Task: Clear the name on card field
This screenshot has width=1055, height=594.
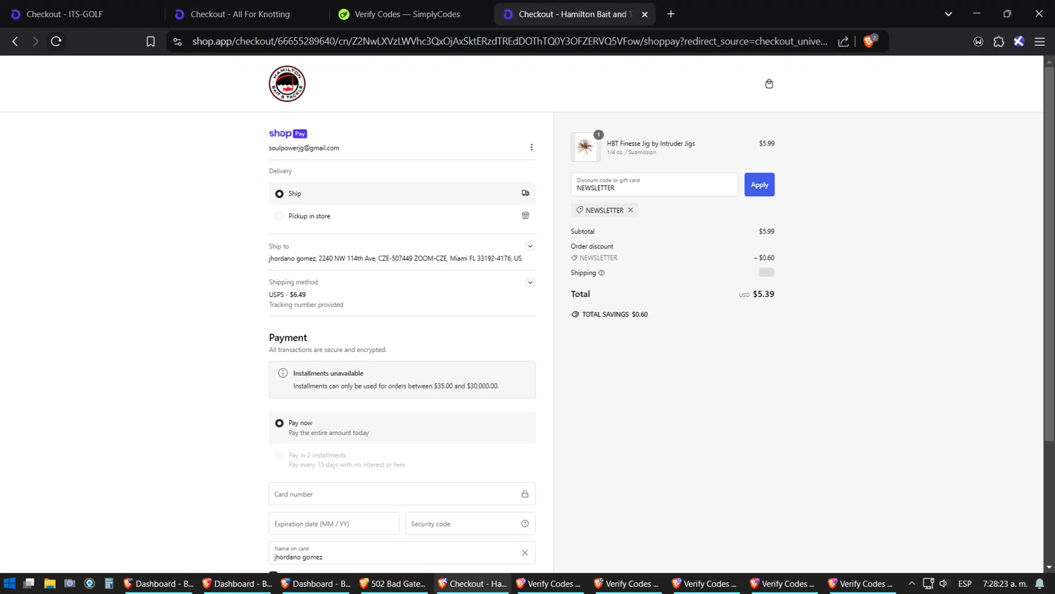Action: [x=525, y=552]
